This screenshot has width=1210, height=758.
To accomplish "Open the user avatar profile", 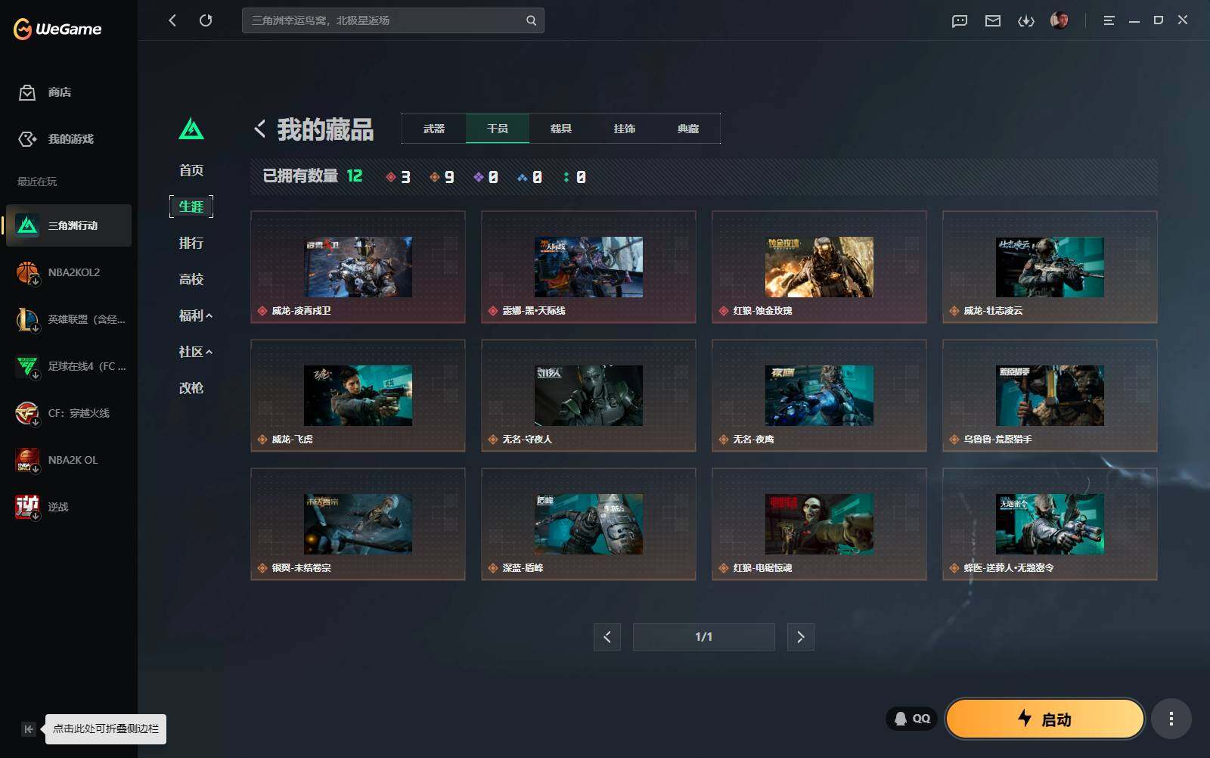I will point(1060,20).
